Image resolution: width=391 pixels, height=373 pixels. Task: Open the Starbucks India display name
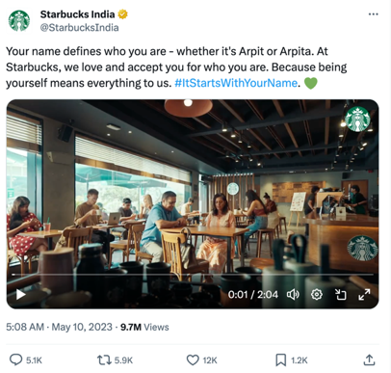(x=77, y=14)
